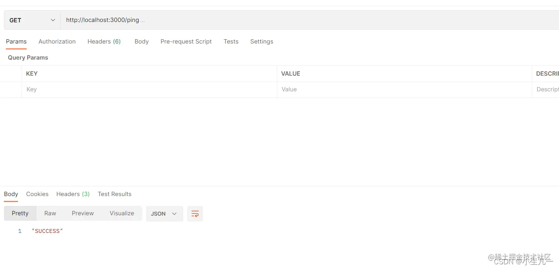
Task: Select the Raw view button
Action: point(50,213)
